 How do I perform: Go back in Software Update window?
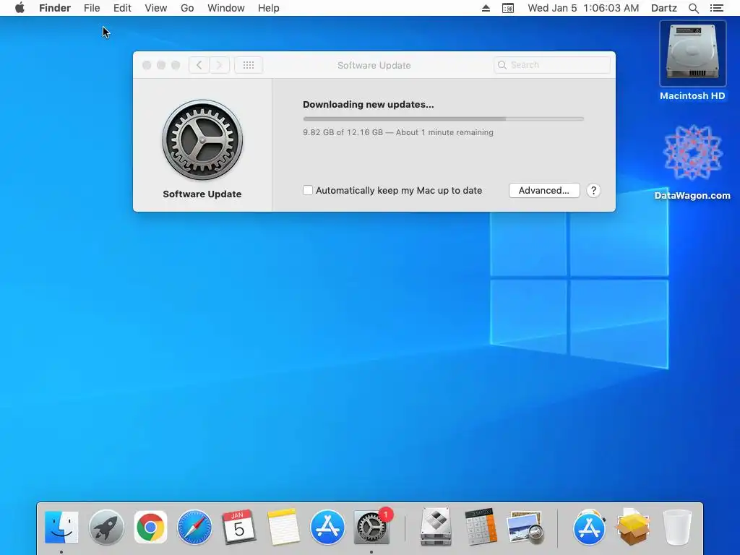[x=199, y=65]
